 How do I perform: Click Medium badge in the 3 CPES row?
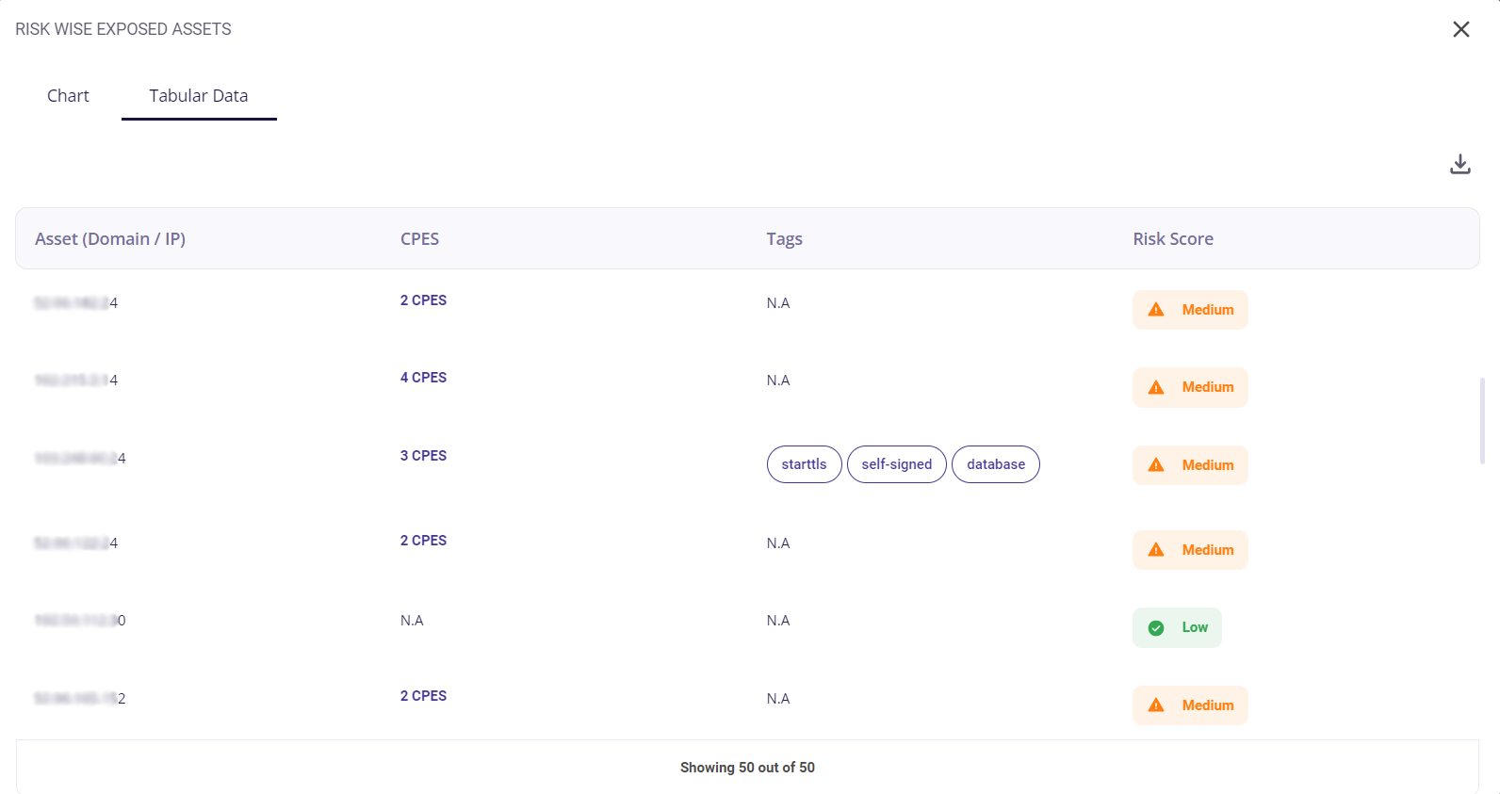[1190, 465]
